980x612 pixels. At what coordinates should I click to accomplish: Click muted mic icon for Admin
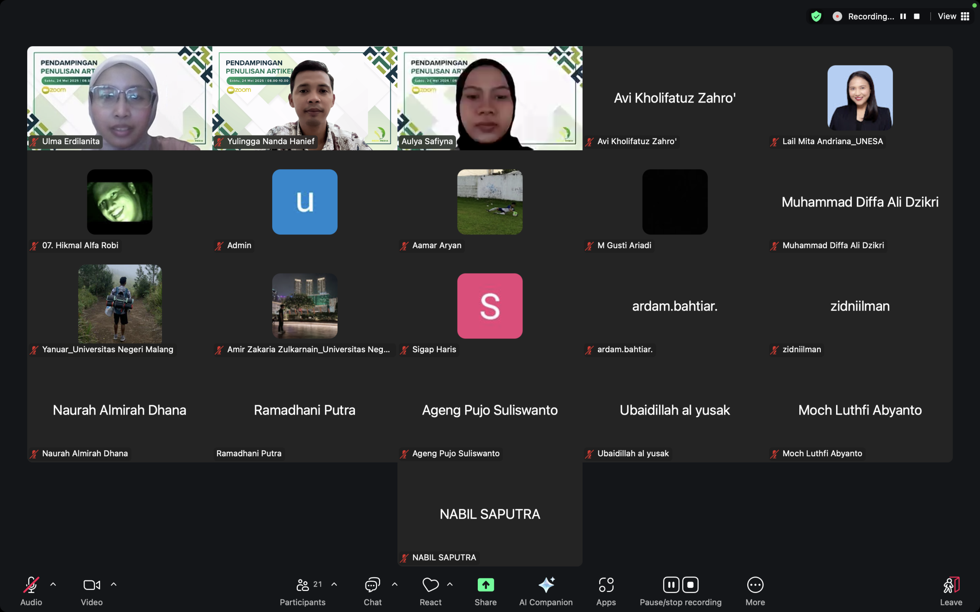pyautogui.click(x=219, y=246)
